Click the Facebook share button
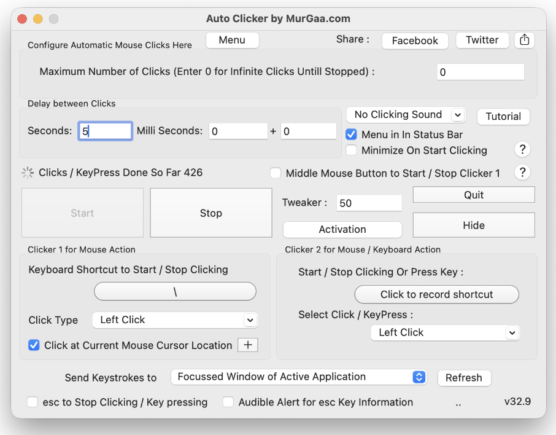Viewport: 556px width, 435px height. coord(415,41)
